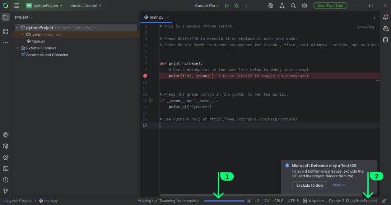This screenshot has width=391, height=205.
Task: Expand External Libraries node
Action: click(17, 48)
